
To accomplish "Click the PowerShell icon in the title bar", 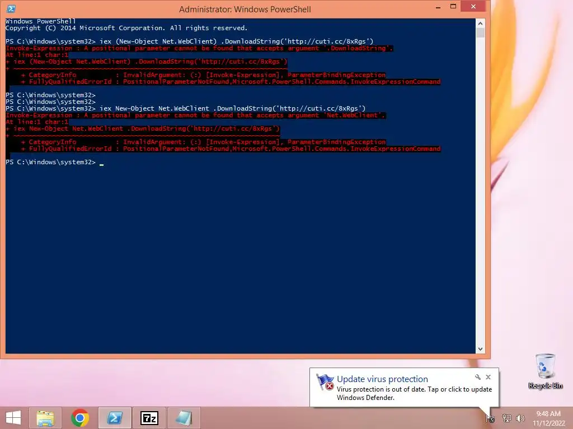I will tap(11, 8).
